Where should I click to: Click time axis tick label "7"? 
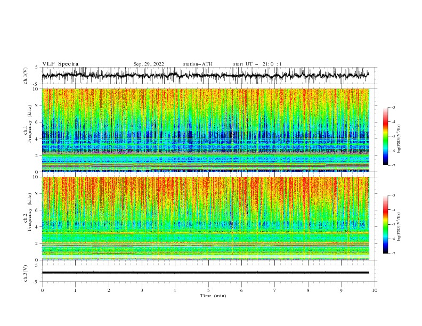coord(275,290)
